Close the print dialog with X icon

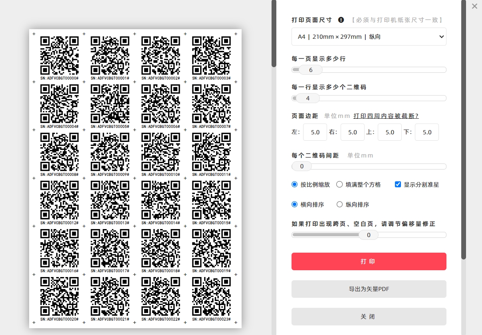pyautogui.click(x=474, y=6)
